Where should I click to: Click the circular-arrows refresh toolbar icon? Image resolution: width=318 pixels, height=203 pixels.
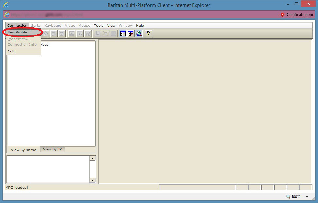coord(54,34)
